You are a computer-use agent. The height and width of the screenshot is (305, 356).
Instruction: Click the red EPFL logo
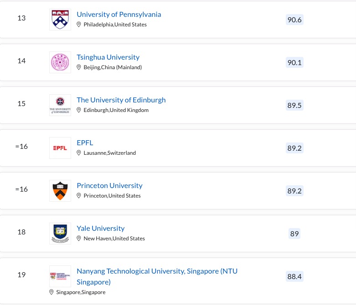point(60,148)
